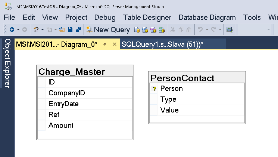Open the dropdown arrow next to back button
Viewport: 278px width, 157px height.
18,30
